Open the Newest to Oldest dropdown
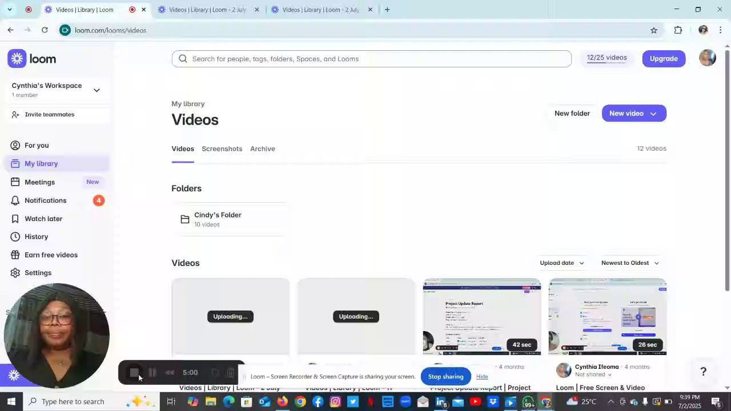Screen dimensions: 731x411 click(630, 263)
